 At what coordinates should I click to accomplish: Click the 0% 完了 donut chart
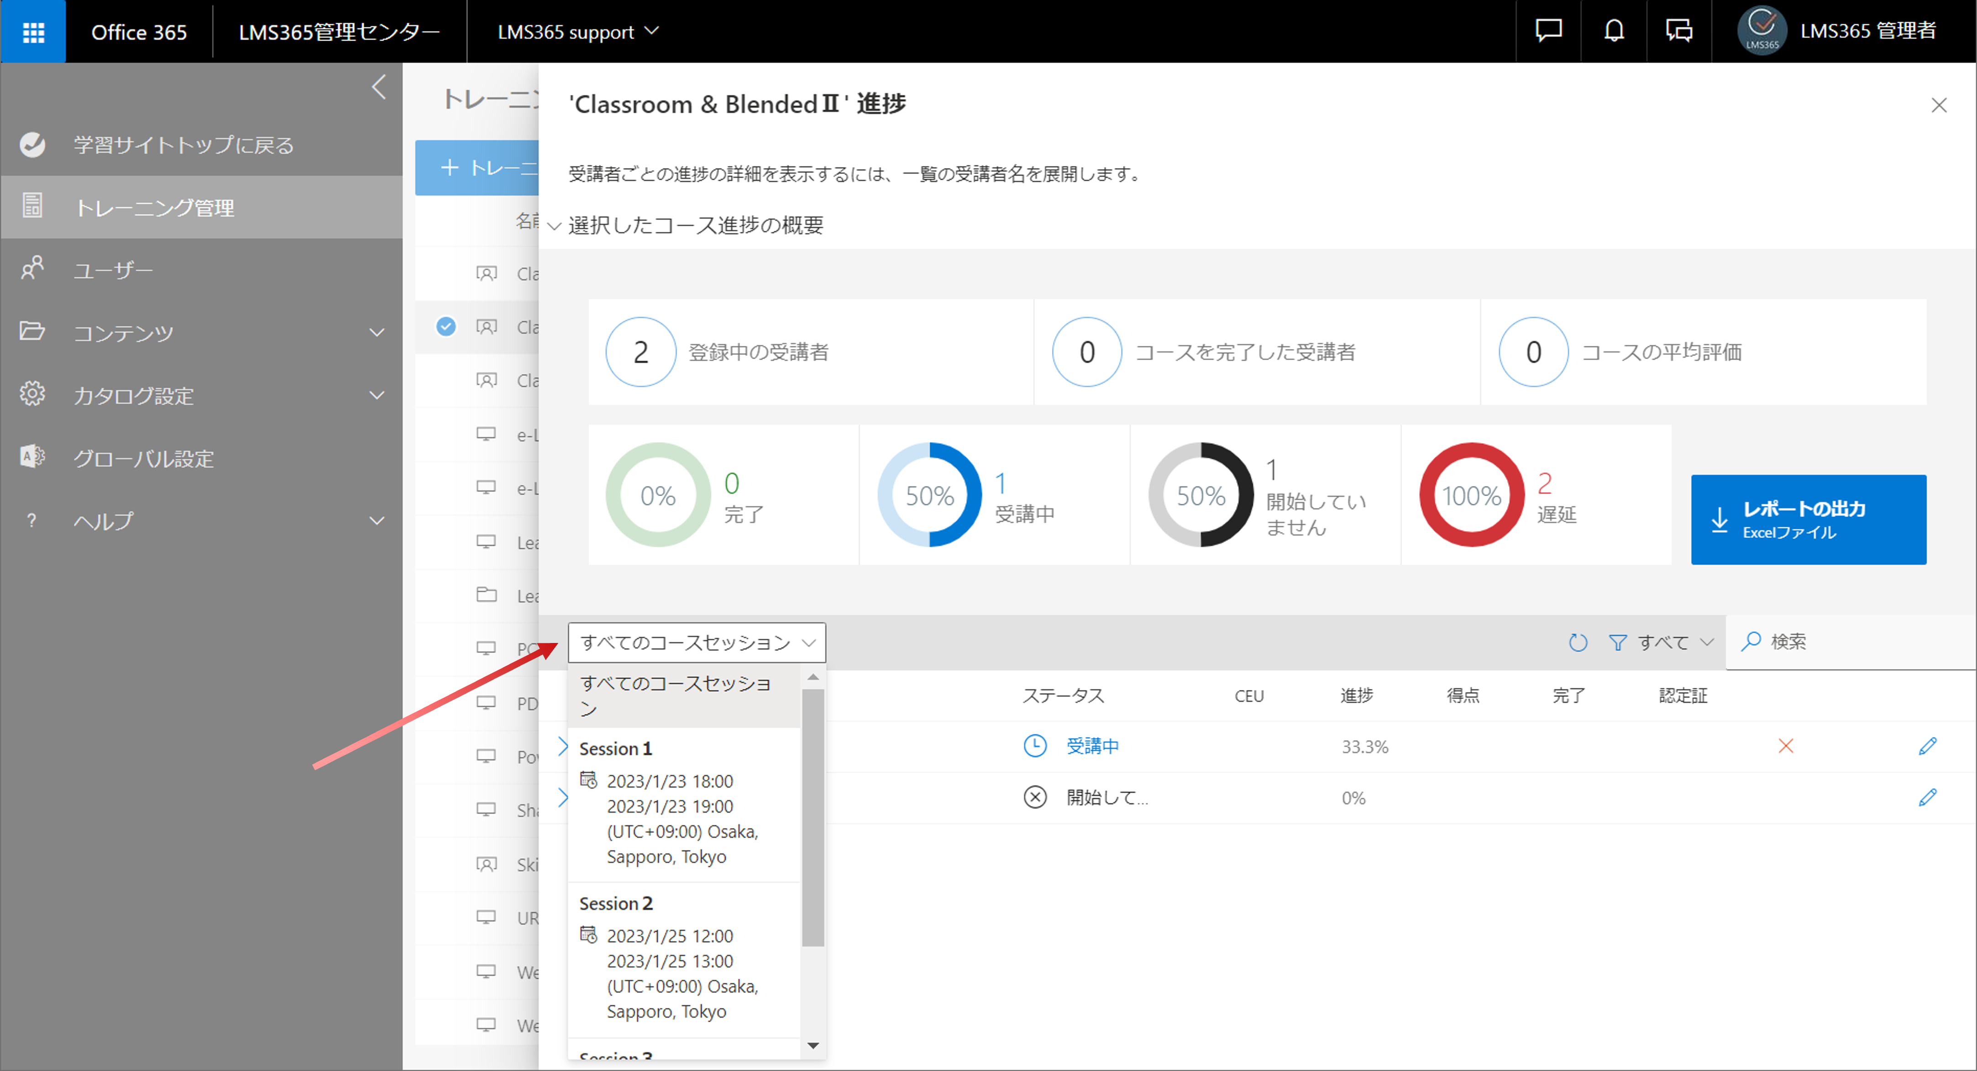[658, 495]
